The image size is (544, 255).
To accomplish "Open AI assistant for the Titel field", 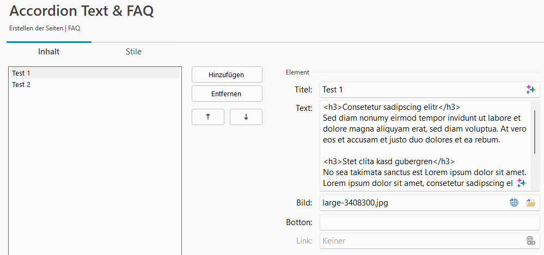I will click(x=530, y=90).
